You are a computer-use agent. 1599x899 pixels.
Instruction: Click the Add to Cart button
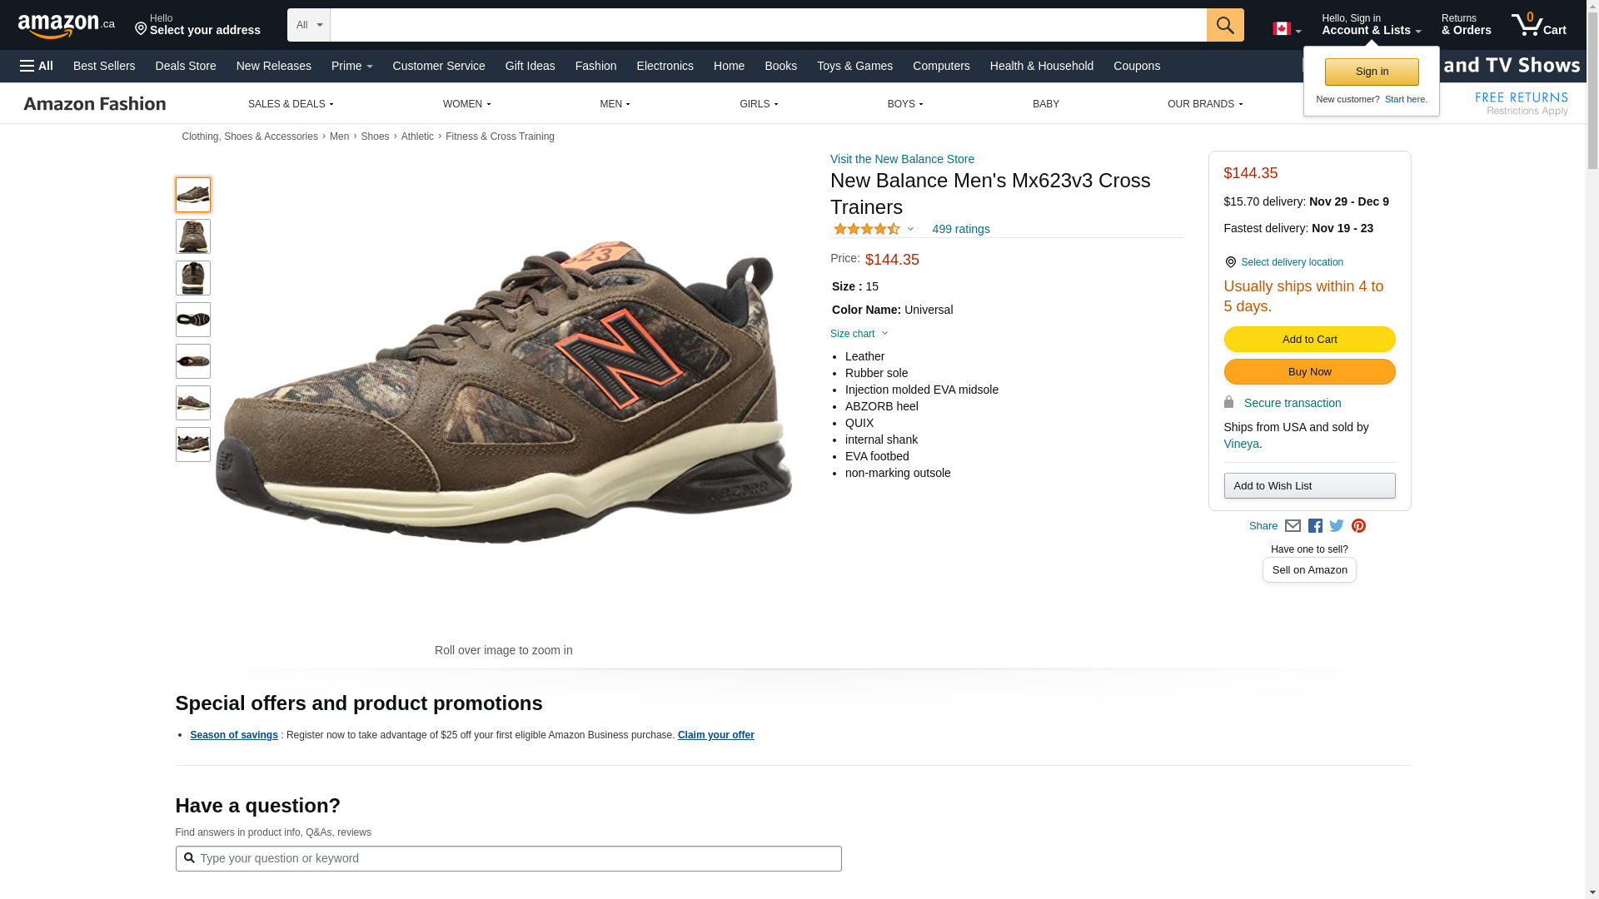click(x=1309, y=340)
